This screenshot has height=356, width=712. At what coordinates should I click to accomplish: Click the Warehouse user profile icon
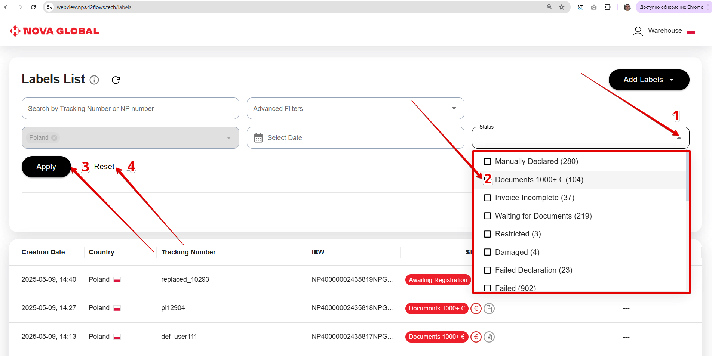[x=638, y=31]
